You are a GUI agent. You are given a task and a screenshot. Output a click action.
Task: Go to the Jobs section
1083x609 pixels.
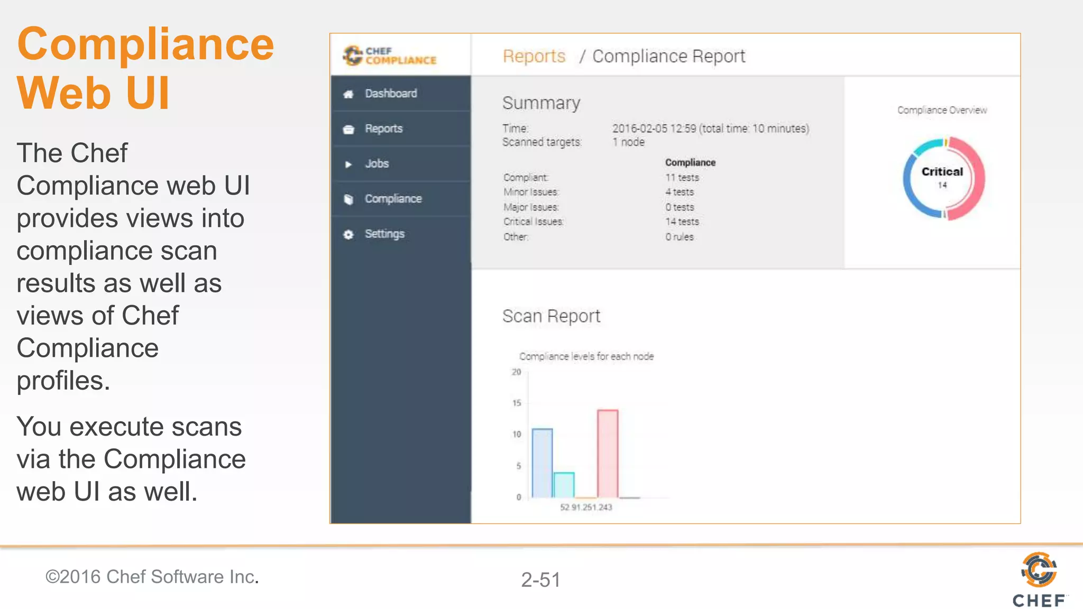[400, 164]
